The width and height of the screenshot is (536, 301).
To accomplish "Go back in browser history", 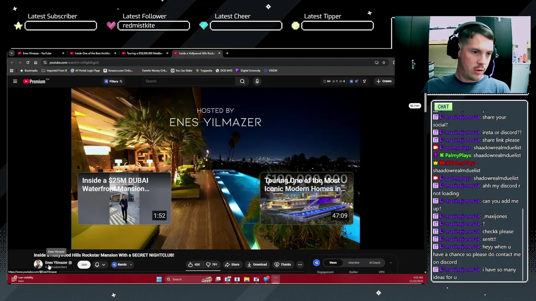I will [12, 62].
